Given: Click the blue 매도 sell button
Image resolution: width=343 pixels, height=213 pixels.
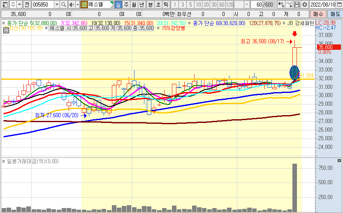Looking at the screenshot, I should (x=335, y=14).
